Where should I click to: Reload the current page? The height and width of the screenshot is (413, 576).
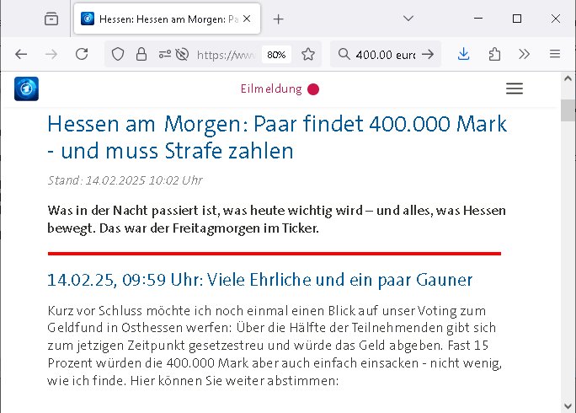(x=82, y=54)
